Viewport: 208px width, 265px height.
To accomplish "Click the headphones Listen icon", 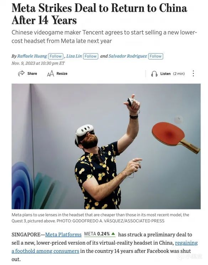I will pos(154,74).
